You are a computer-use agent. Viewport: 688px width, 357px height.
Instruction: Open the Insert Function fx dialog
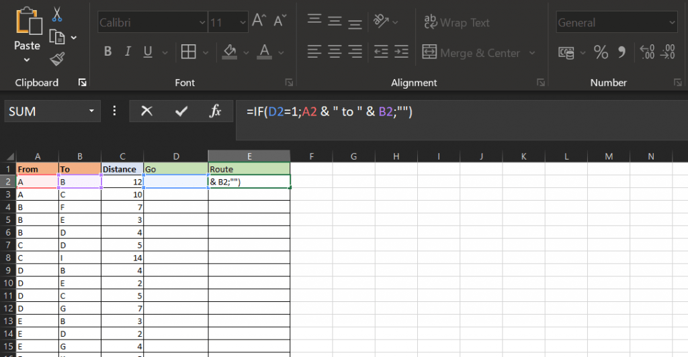[215, 111]
